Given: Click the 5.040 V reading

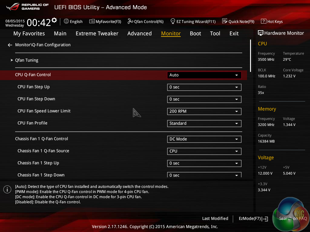Looking at the screenshot, I should [x=289, y=173].
